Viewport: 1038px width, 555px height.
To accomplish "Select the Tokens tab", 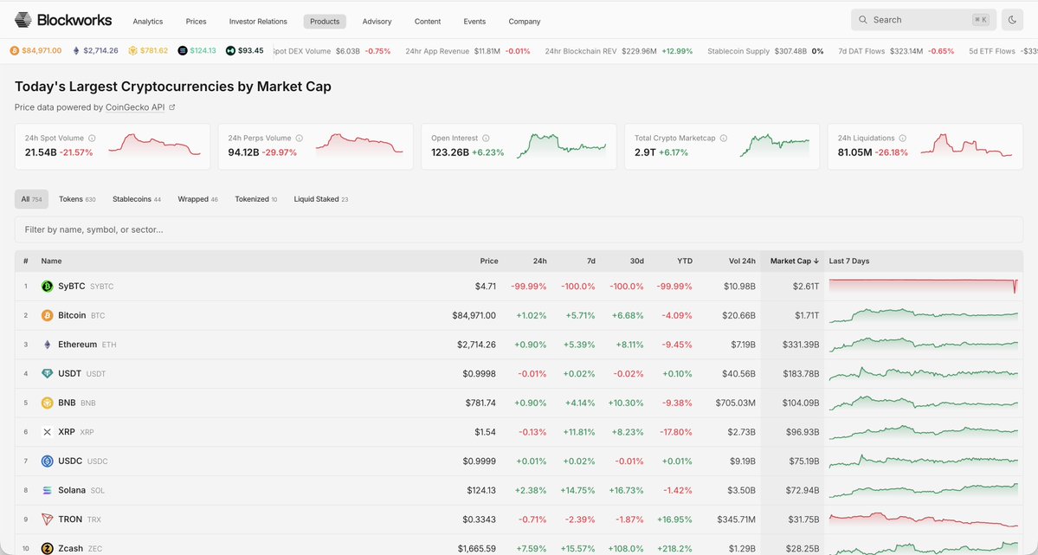I will click(77, 198).
